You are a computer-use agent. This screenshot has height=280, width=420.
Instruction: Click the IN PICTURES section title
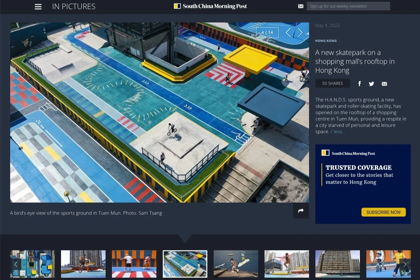(74, 7)
